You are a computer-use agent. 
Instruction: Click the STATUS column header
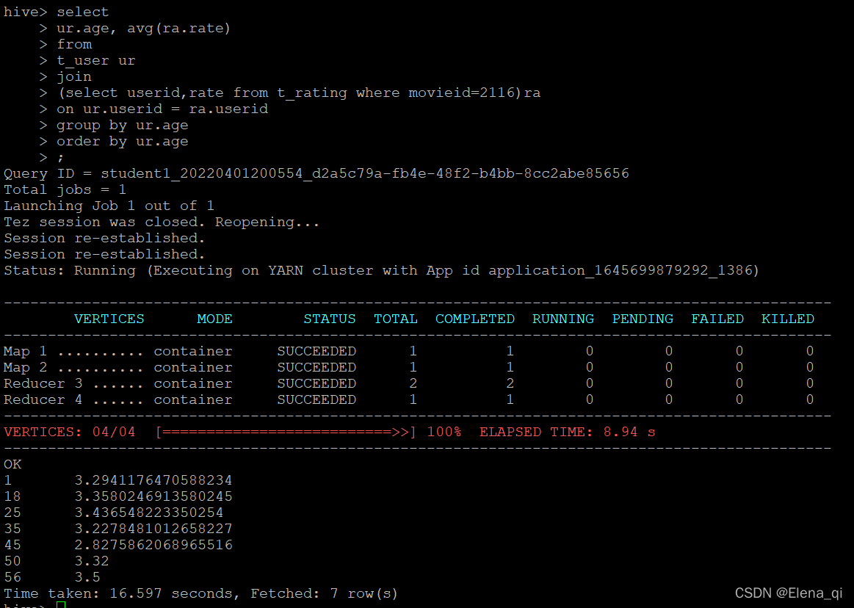click(x=329, y=319)
